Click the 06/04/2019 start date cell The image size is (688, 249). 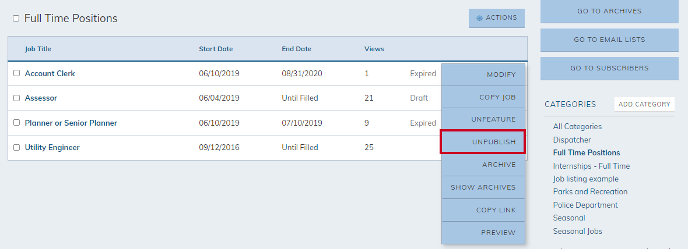click(x=219, y=98)
